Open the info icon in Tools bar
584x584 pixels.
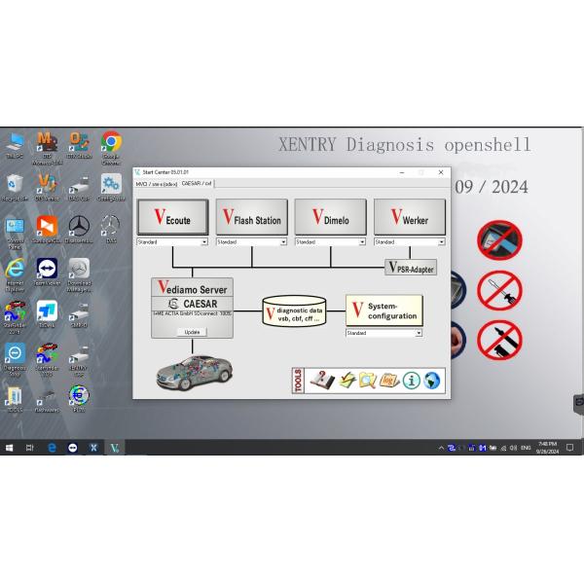pyautogui.click(x=412, y=381)
